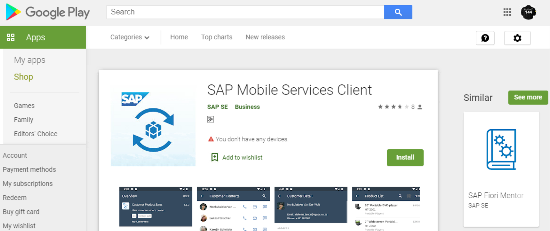The height and width of the screenshot is (231, 550).
Task: Click the See more button
Action: (x=528, y=97)
